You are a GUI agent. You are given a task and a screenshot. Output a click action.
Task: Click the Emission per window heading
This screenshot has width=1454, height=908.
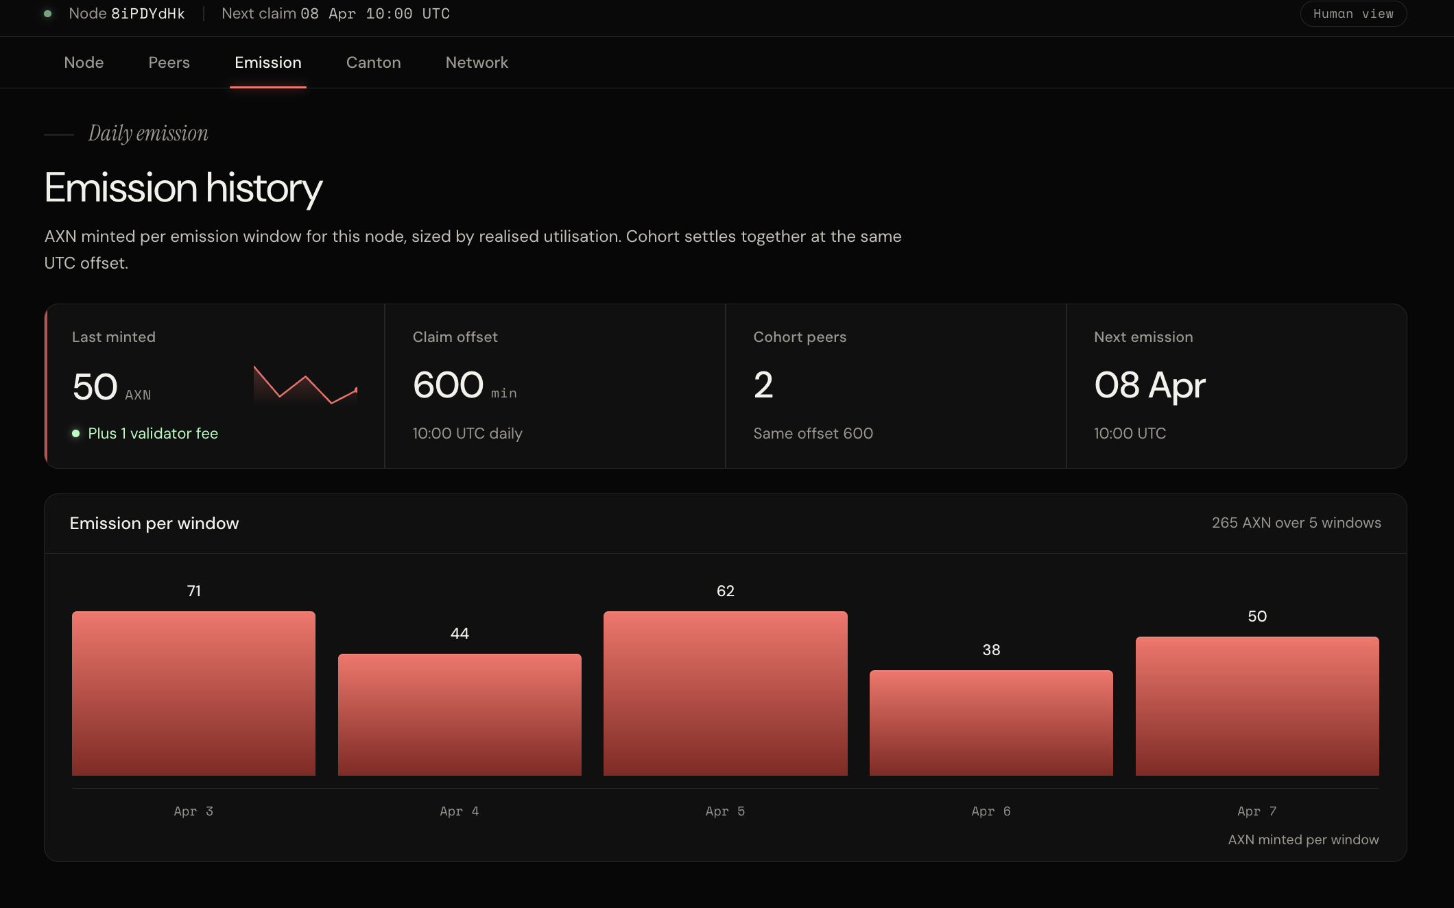tap(154, 524)
